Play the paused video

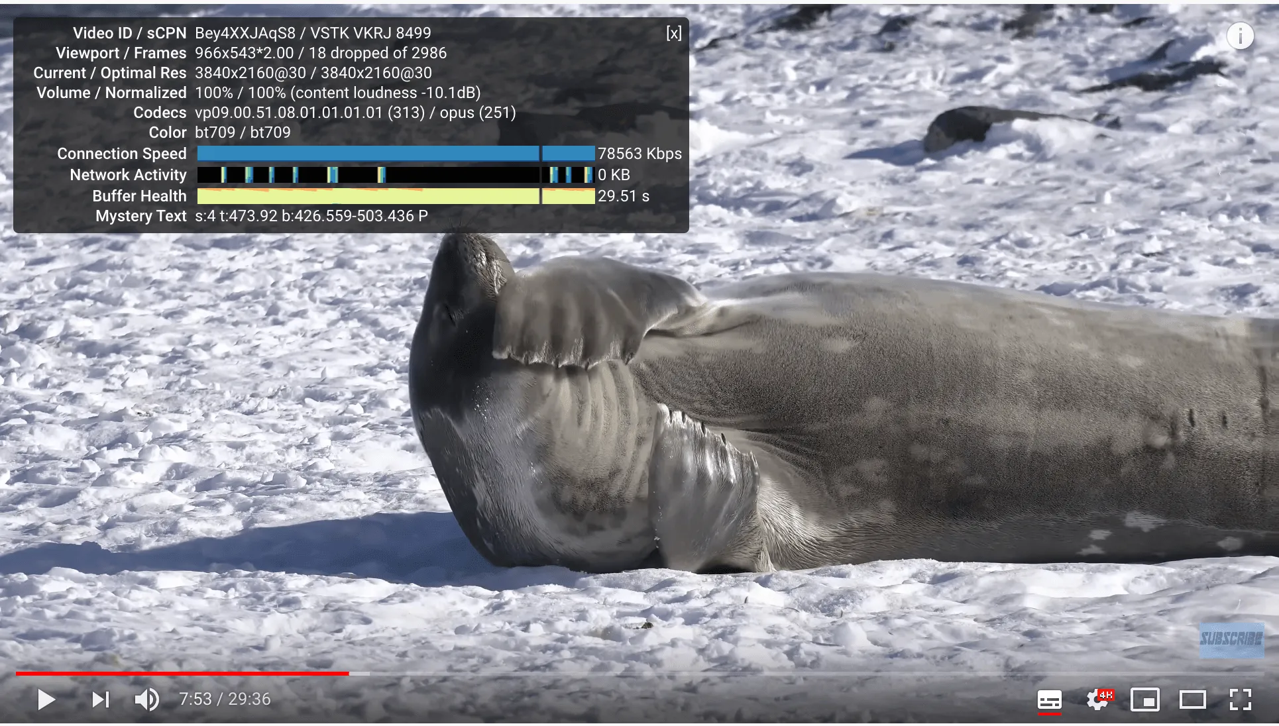(46, 700)
